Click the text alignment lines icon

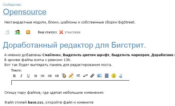[78, 76]
